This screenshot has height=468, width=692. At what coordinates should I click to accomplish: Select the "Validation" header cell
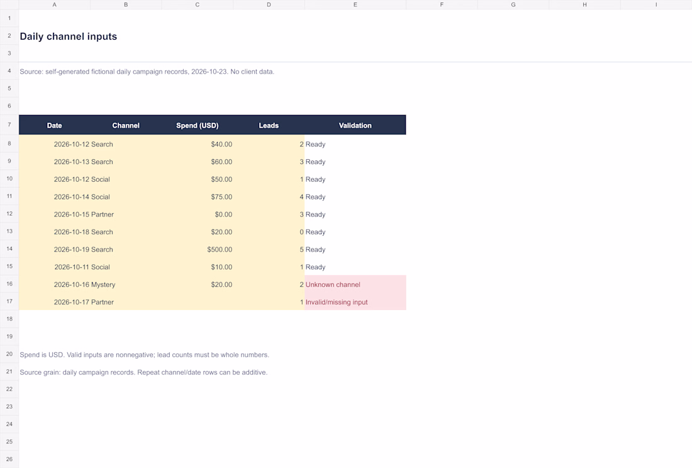[x=355, y=125]
